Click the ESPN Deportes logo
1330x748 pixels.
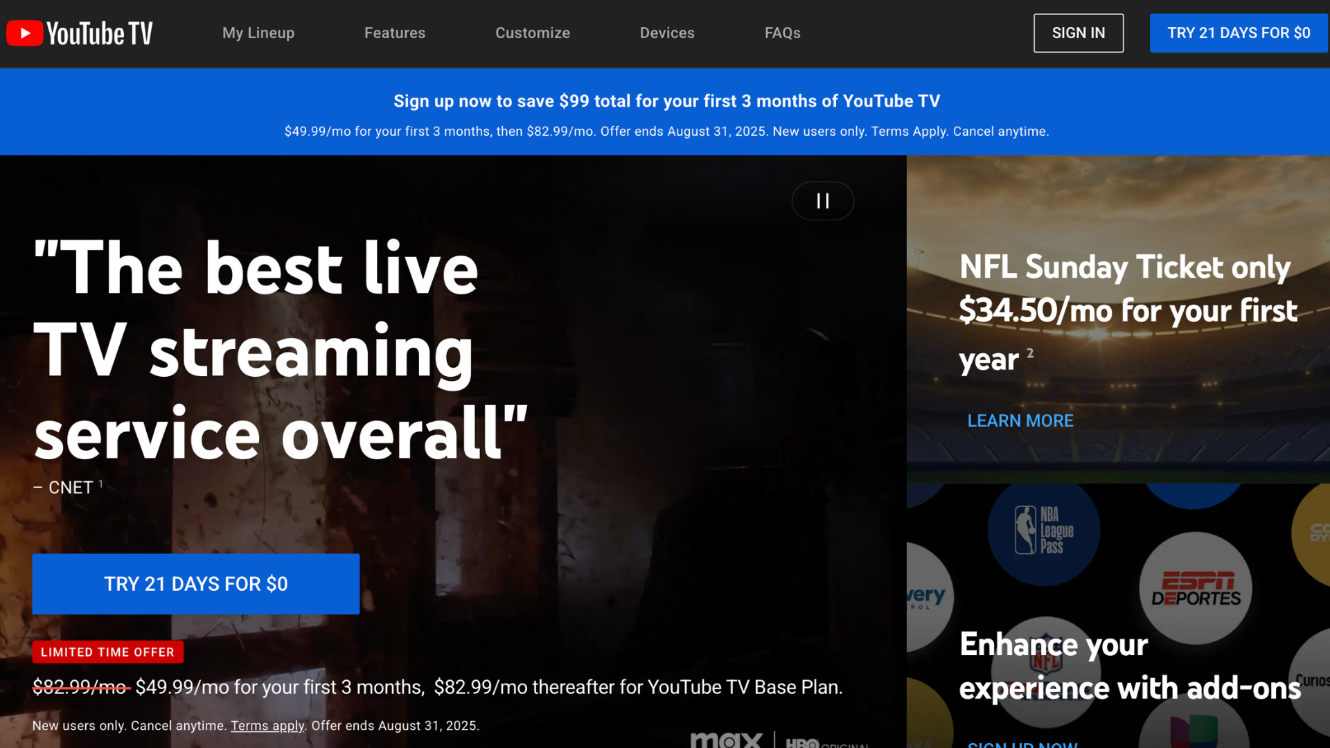tap(1195, 587)
